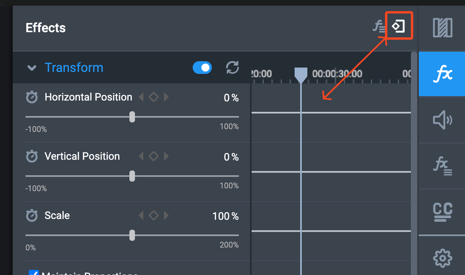Disable the Transform effect switch
Image resolution: width=465 pixels, height=275 pixels.
point(202,68)
